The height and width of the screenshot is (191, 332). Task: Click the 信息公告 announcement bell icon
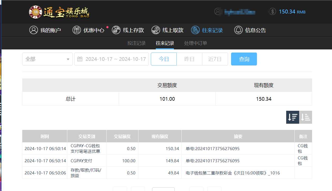[x=238, y=30]
